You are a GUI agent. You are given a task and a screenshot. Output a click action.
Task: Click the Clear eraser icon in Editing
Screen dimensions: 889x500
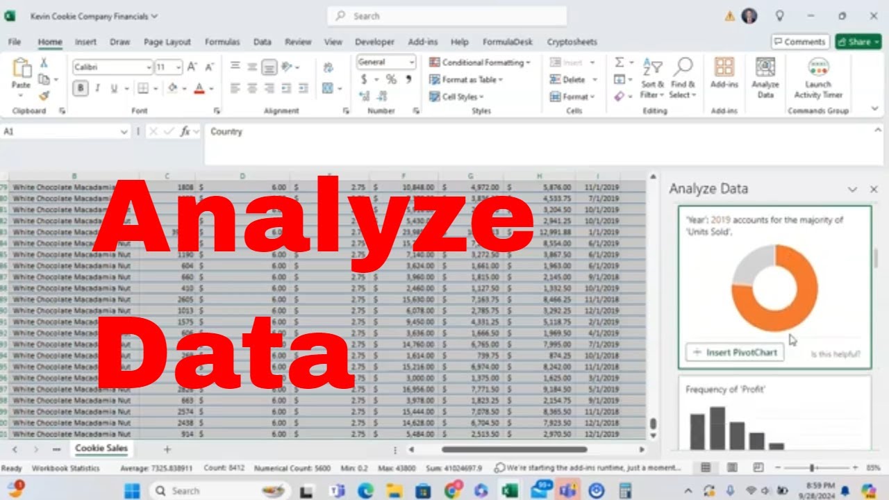pyautogui.click(x=619, y=97)
